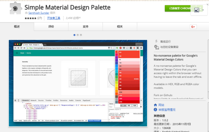The image size is (209, 132).
Task: Open the 开发者工具 category link
Action: tap(54, 18)
